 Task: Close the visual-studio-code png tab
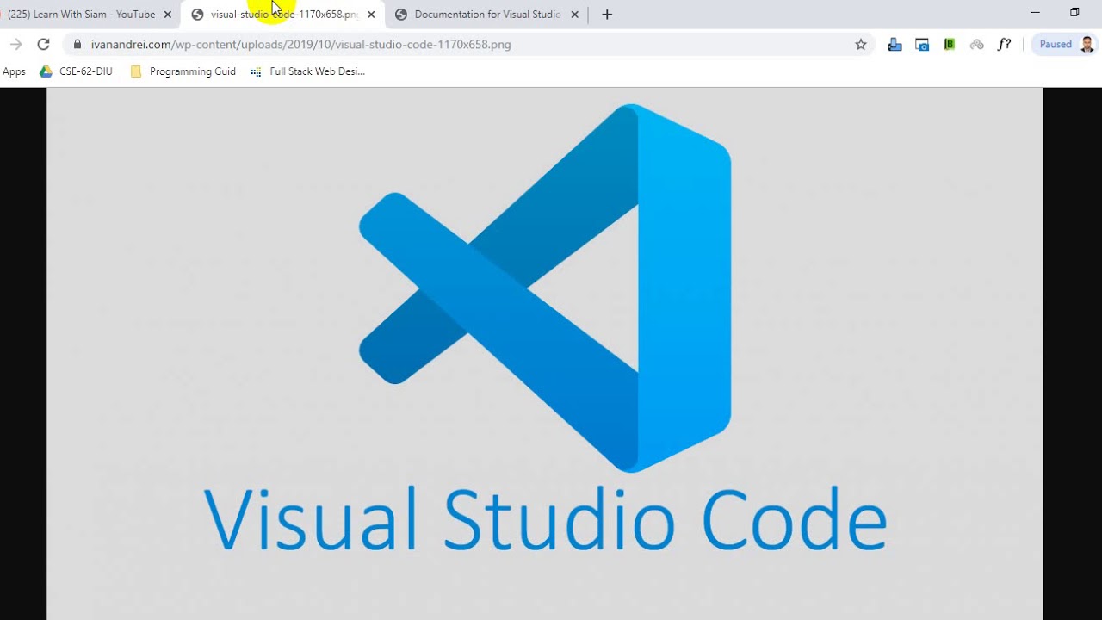[x=371, y=15]
